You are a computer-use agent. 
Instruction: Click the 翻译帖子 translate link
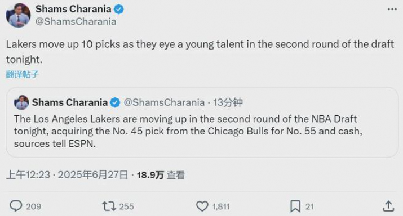click(23, 74)
